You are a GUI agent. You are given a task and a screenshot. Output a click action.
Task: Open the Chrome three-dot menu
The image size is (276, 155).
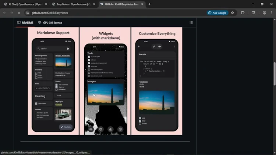pos(271,12)
